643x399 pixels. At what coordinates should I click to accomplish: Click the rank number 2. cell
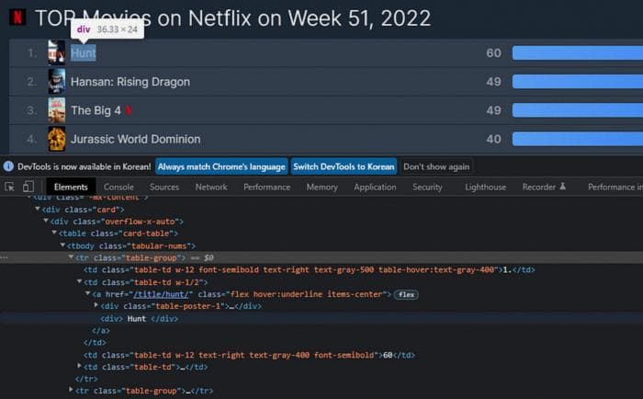31,82
